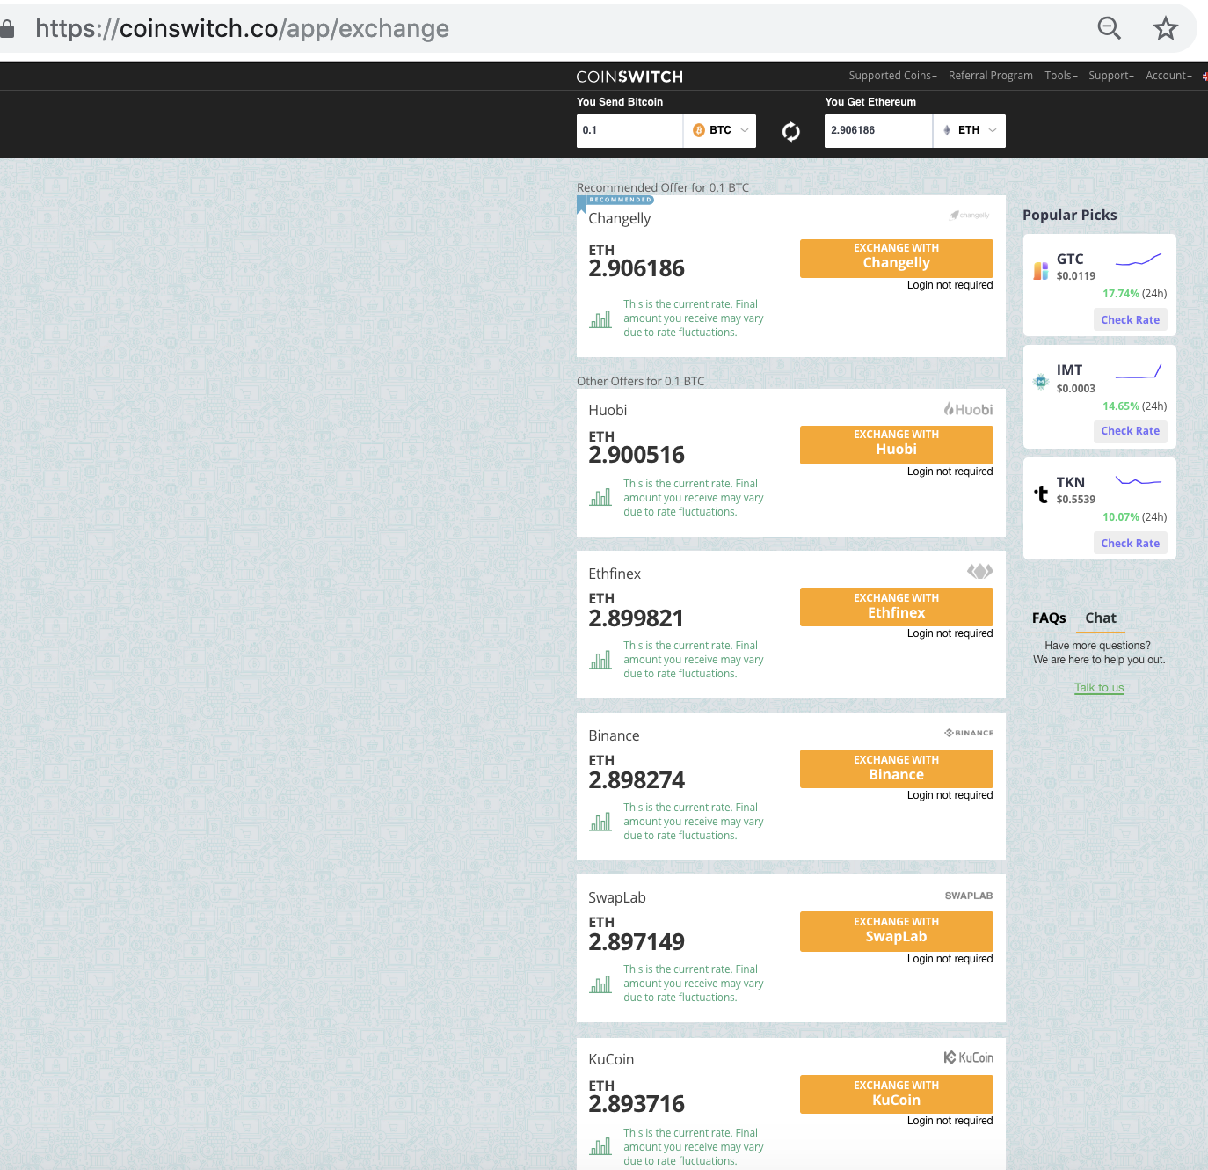Click the GTC price sparkline chart
The height and width of the screenshot is (1170, 1208).
coord(1139,260)
